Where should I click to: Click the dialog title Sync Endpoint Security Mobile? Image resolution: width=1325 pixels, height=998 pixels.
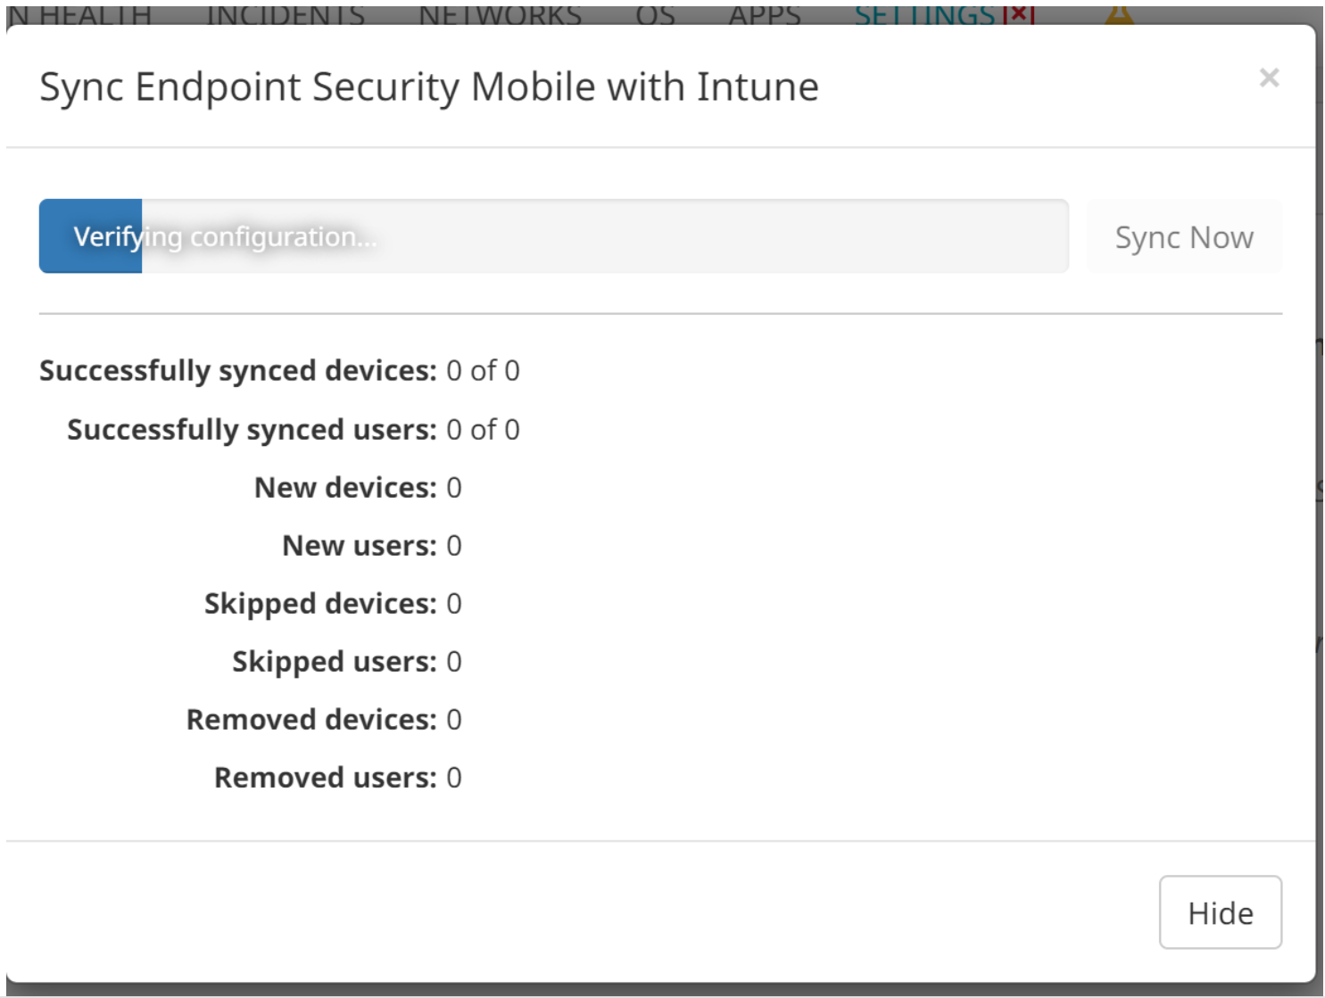coord(428,87)
